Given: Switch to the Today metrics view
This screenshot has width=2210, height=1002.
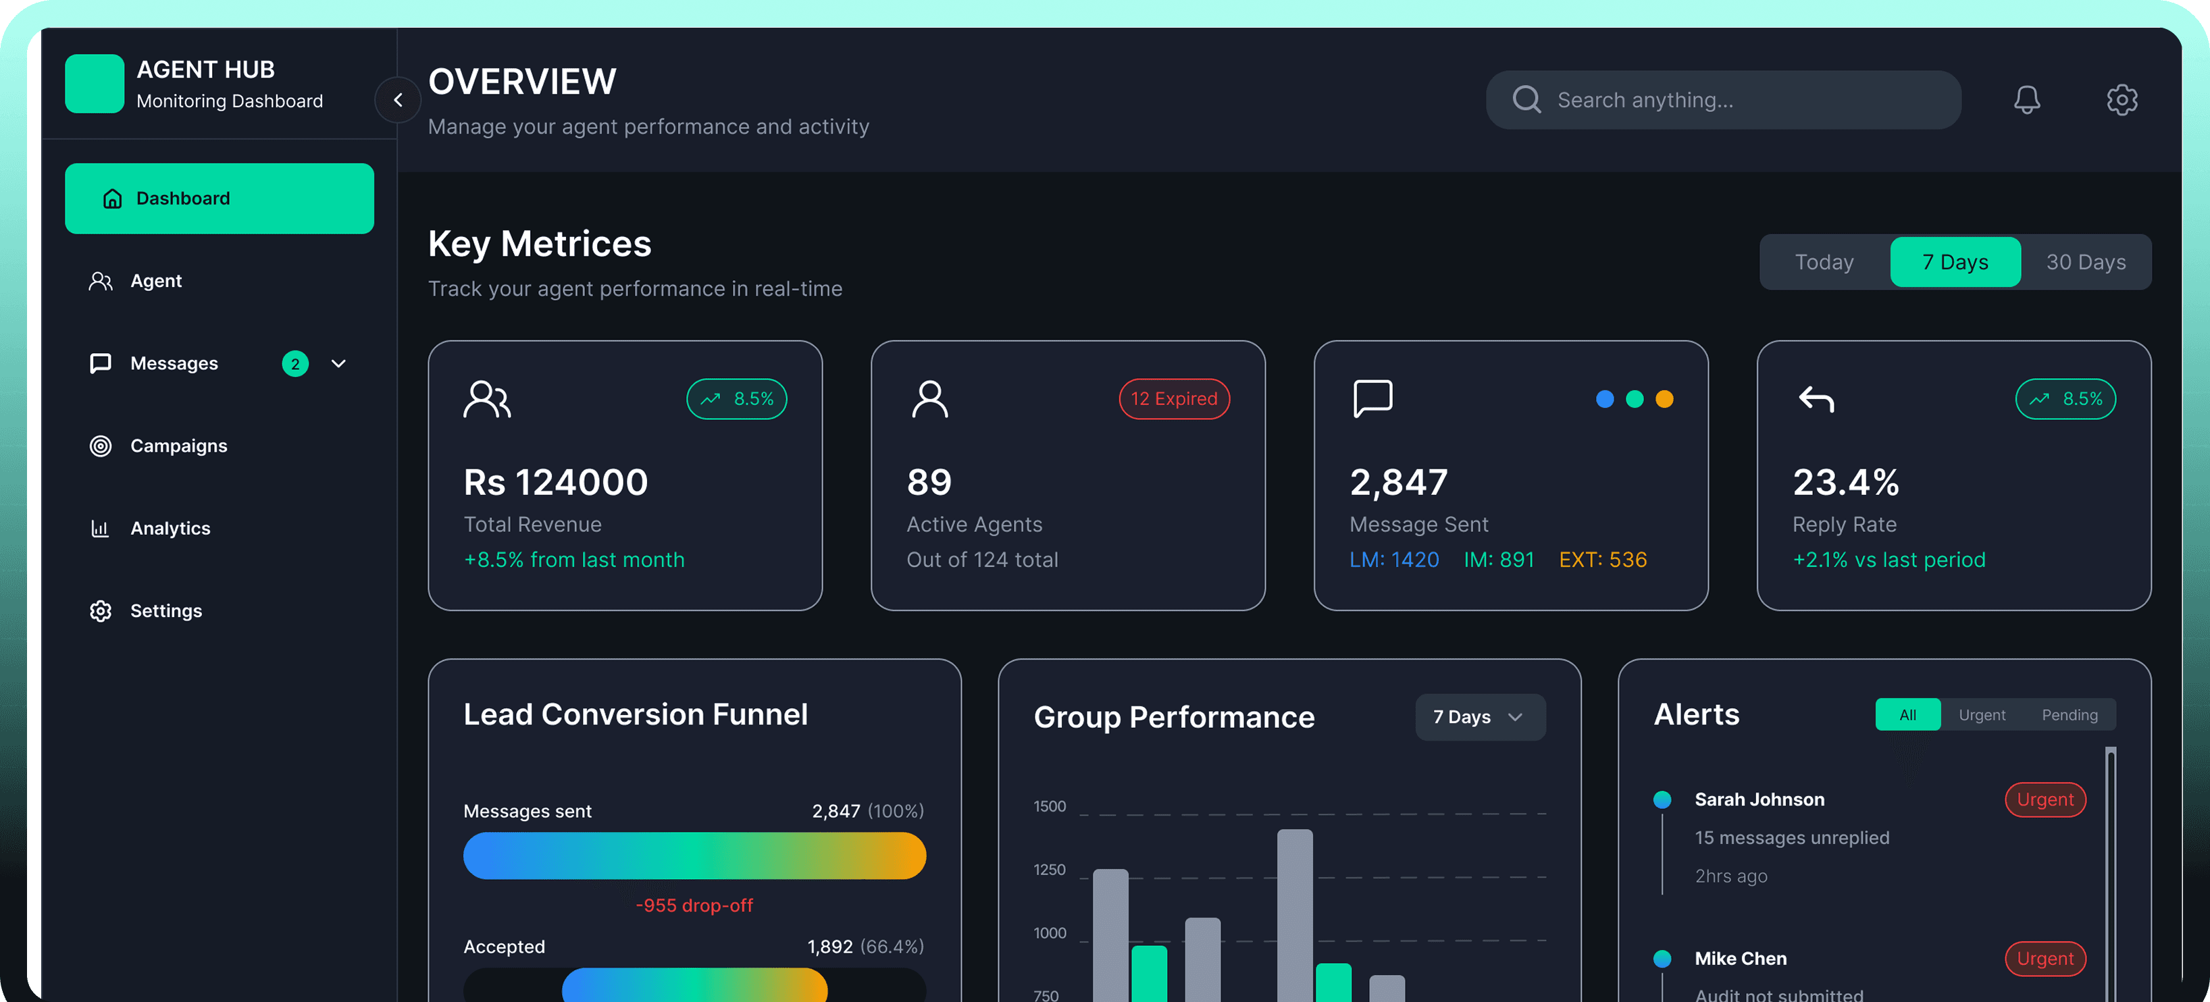Looking at the screenshot, I should [x=1823, y=262].
